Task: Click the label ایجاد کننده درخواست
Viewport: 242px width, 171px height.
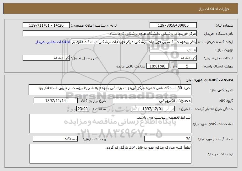Action: [216, 42]
